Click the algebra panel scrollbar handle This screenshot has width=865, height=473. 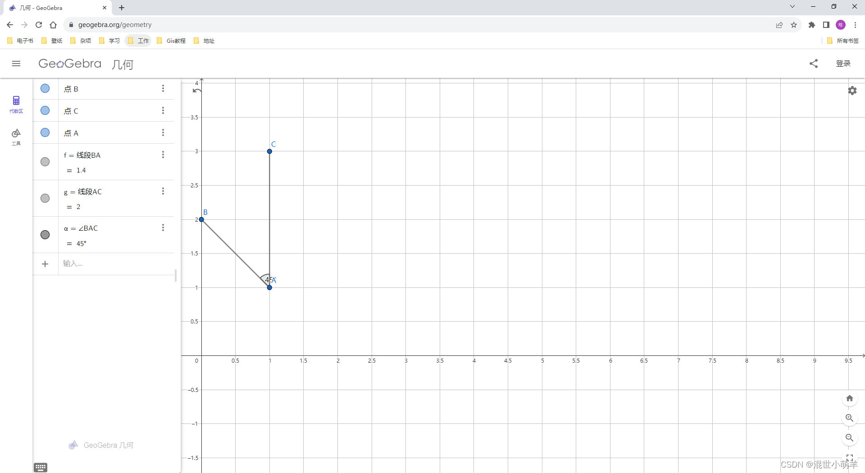(x=176, y=276)
